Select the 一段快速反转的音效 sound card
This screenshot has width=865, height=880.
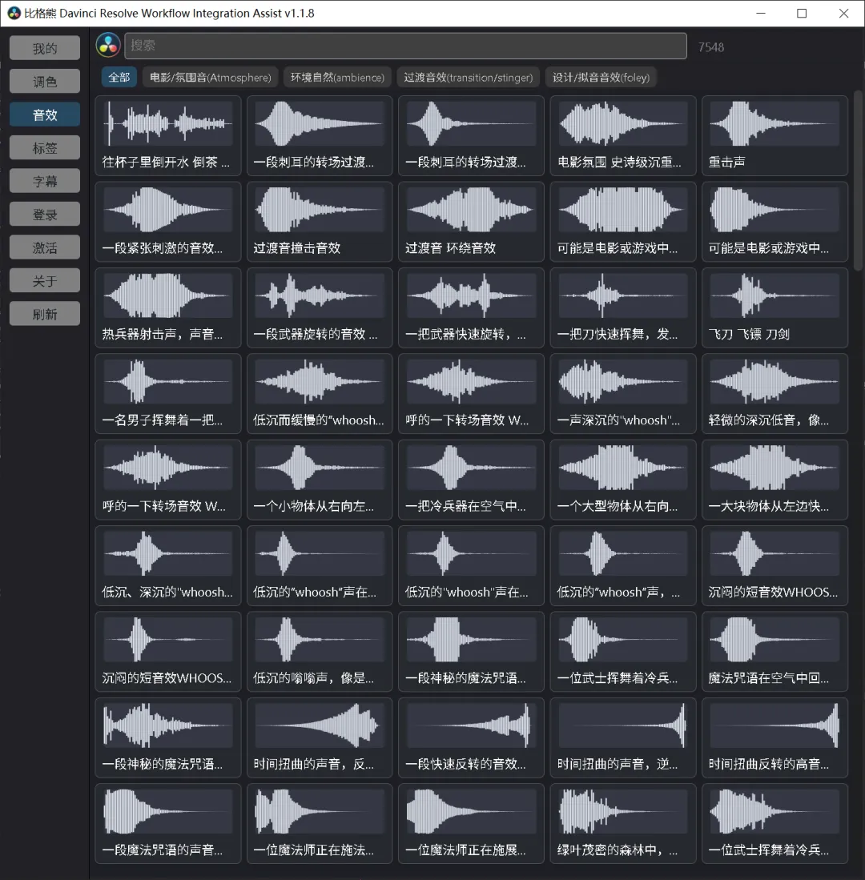coord(472,737)
